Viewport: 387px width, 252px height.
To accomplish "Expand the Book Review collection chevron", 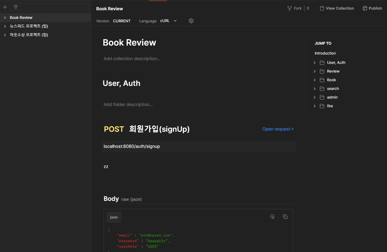I will point(5,18).
